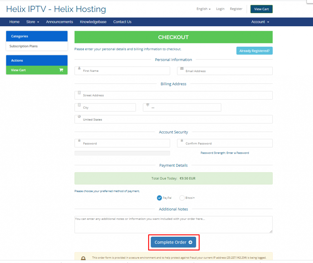Click the CHECKOUT banner heading

coord(174,37)
